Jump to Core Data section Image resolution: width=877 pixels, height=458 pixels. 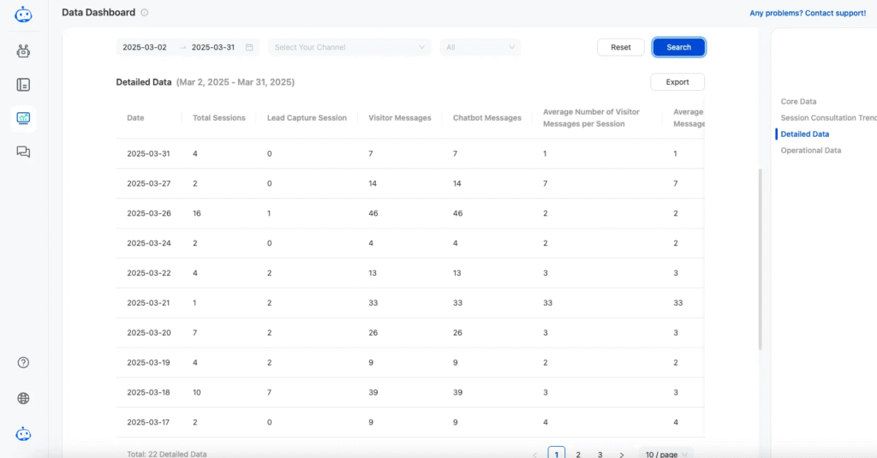tap(798, 102)
